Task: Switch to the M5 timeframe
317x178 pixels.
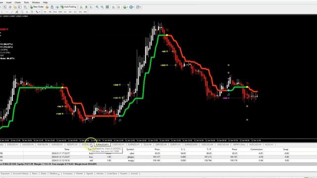Action: (x=50, y=12)
